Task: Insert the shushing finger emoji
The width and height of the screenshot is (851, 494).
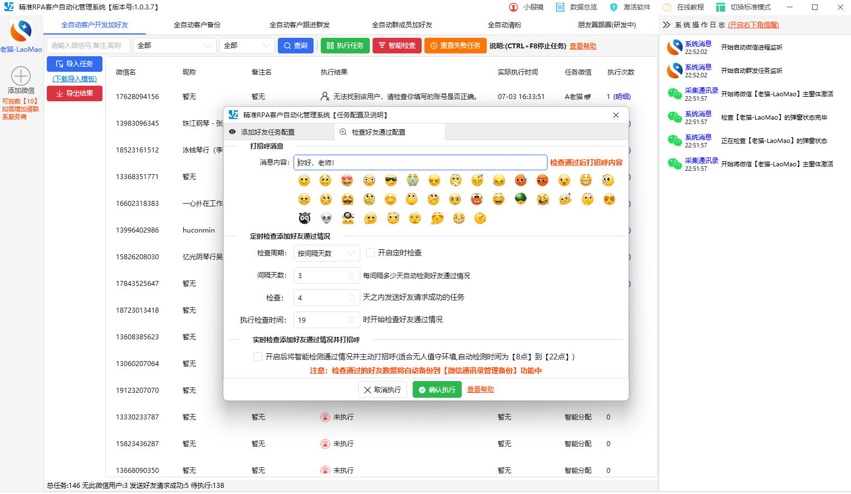Action: (587, 199)
